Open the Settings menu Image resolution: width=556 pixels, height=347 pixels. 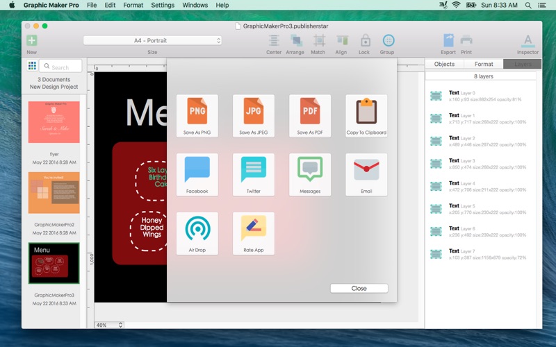(163, 6)
